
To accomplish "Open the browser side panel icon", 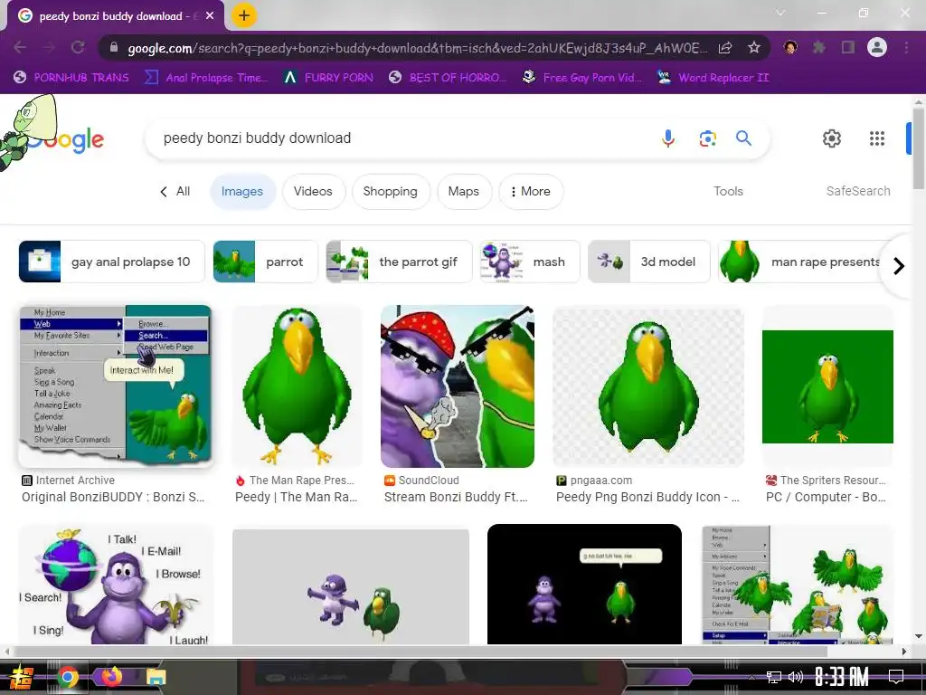I will click(x=848, y=47).
